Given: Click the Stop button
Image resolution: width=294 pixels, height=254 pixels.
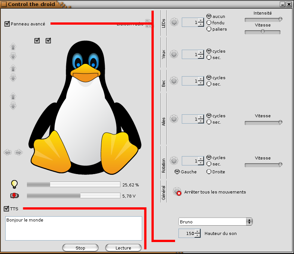Looking at the screenshot, I should pos(80,248).
